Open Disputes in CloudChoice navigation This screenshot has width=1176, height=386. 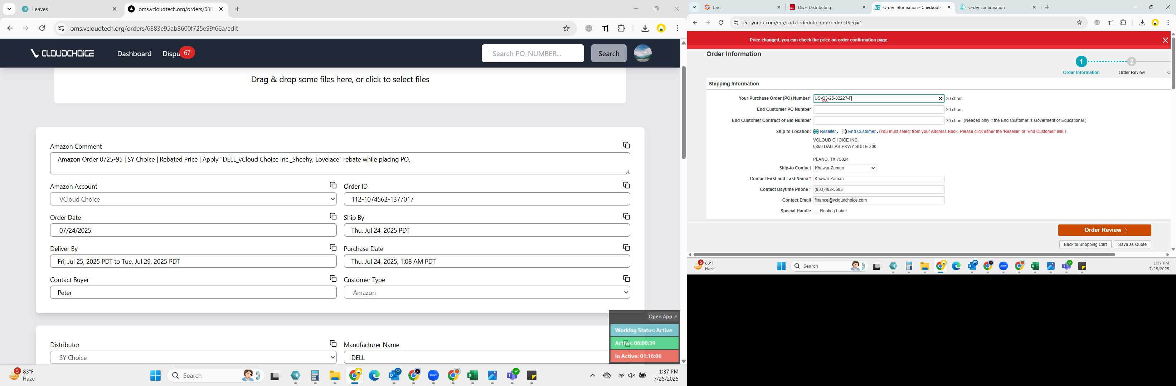point(172,54)
